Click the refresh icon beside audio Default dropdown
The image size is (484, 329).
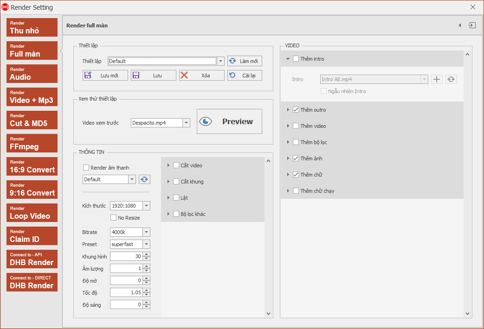point(144,179)
